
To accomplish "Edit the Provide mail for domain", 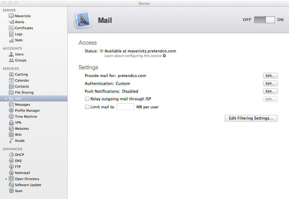I will (270, 76).
